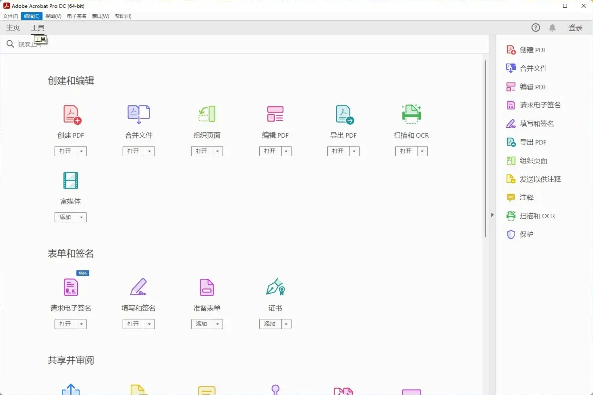Viewport: 593px width, 395px height.
Task: Click 添加 button under 准备表单
Action: click(x=202, y=324)
